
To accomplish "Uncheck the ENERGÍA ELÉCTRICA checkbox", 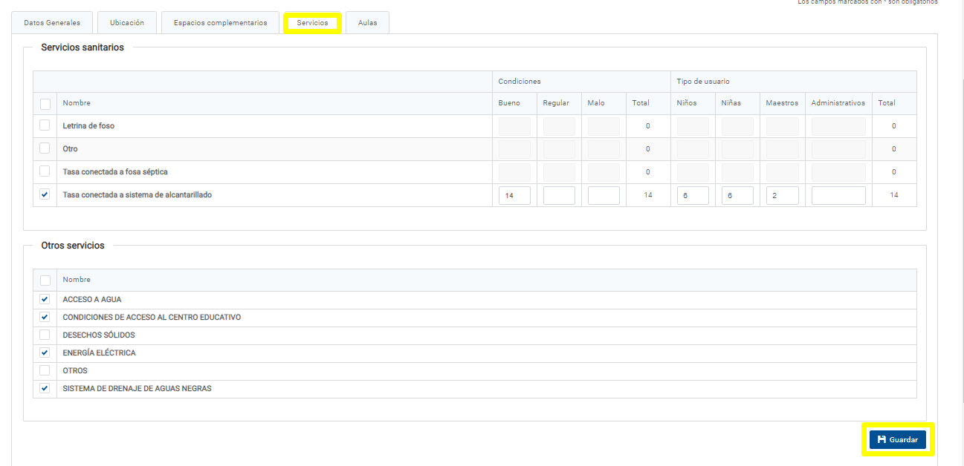I will pos(45,352).
